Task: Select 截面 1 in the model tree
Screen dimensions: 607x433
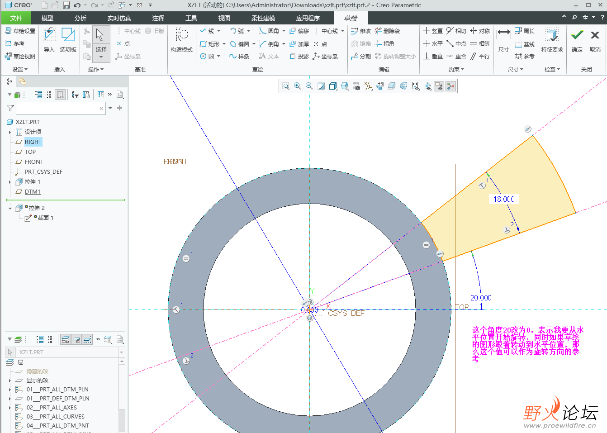Action: [45, 218]
